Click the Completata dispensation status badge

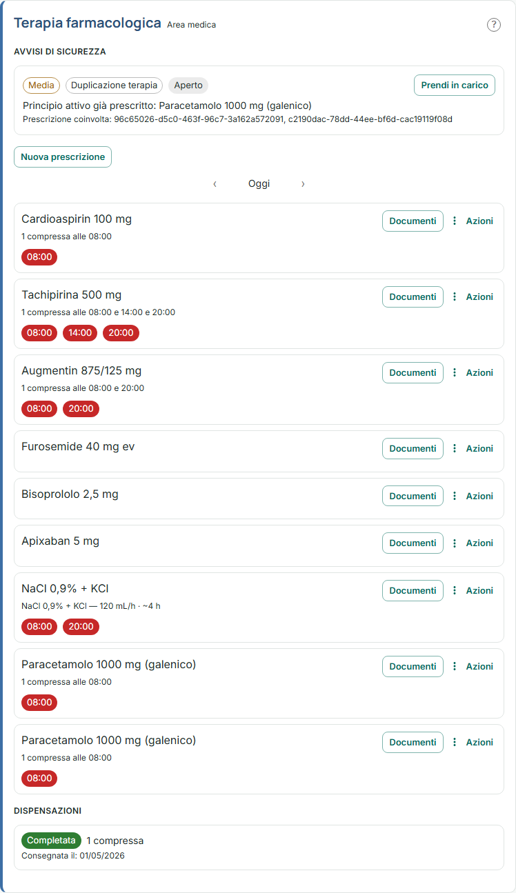tap(51, 841)
